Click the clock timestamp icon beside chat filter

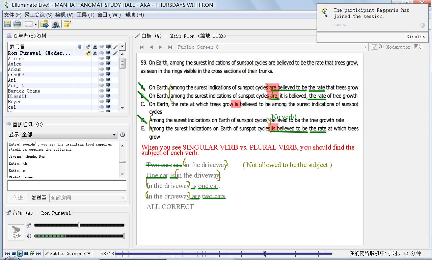coord(123,135)
